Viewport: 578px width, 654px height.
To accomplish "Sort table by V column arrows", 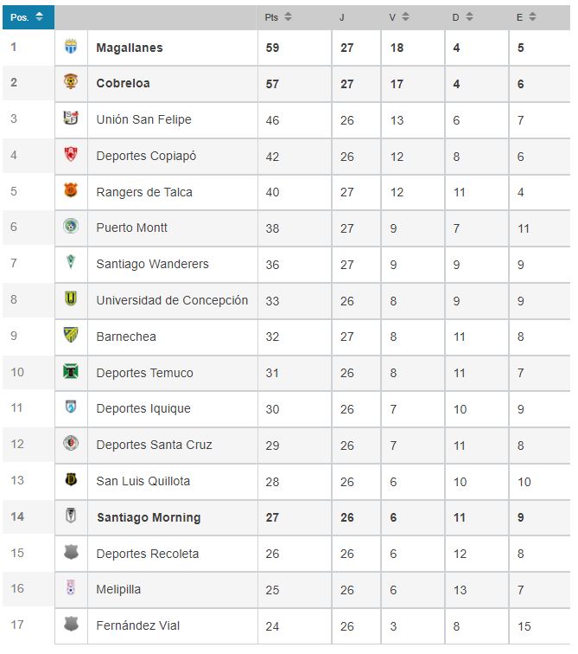I will pyautogui.click(x=405, y=16).
